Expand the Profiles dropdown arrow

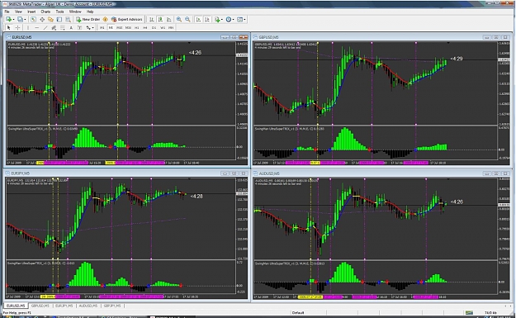[x=25, y=20]
